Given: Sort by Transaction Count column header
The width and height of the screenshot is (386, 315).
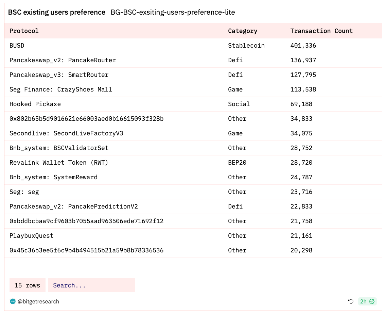Looking at the screenshot, I should 321,31.
